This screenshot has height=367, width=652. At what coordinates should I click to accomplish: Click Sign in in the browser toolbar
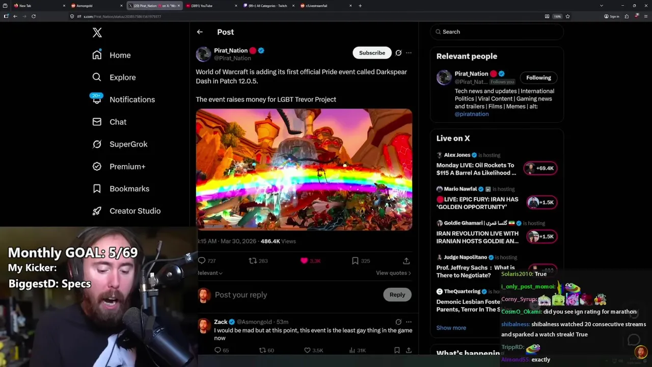point(612,16)
